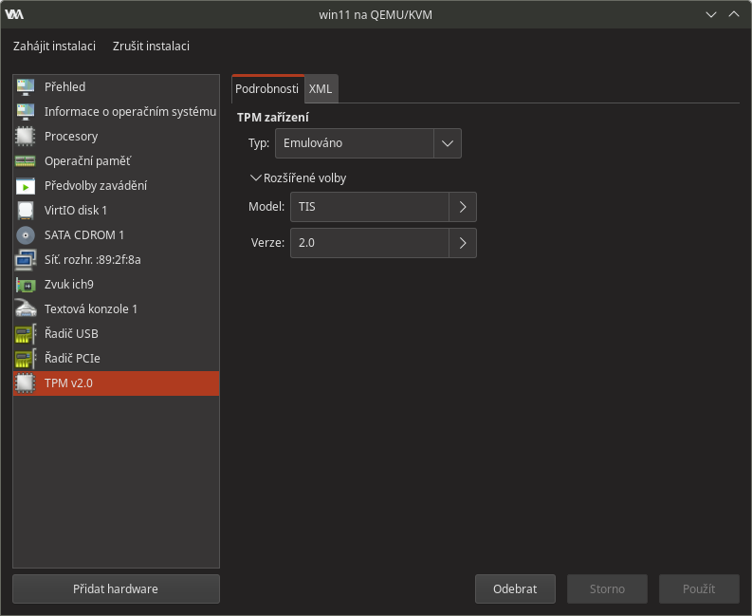Open Informace o operačním systému entry
This screenshot has height=616, width=752.
(116, 111)
